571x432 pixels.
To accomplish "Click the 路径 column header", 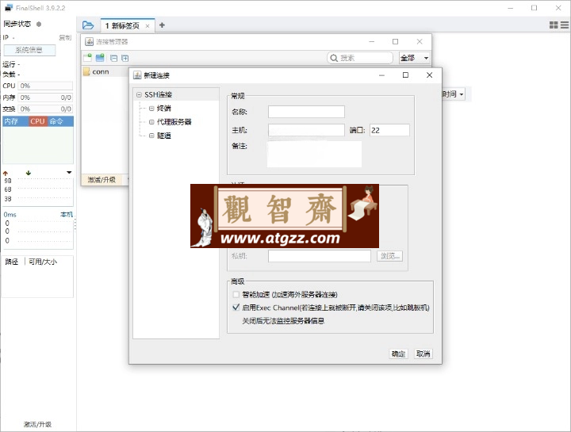I will 11,262.
